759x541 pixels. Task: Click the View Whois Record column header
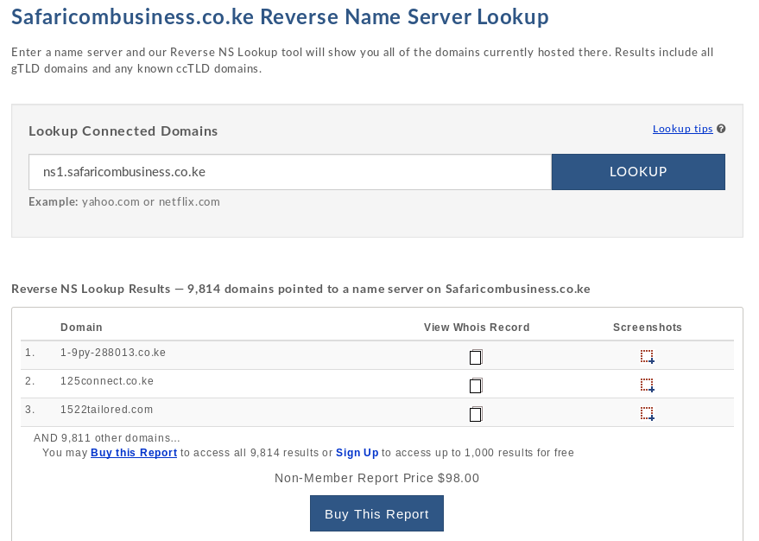(477, 328)
